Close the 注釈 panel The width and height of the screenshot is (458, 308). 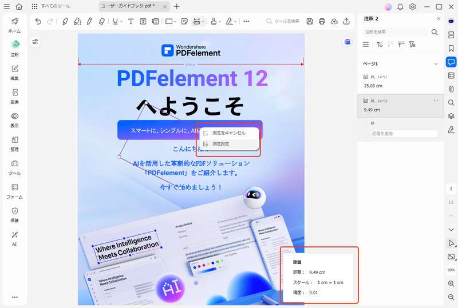tap(439, 19)
